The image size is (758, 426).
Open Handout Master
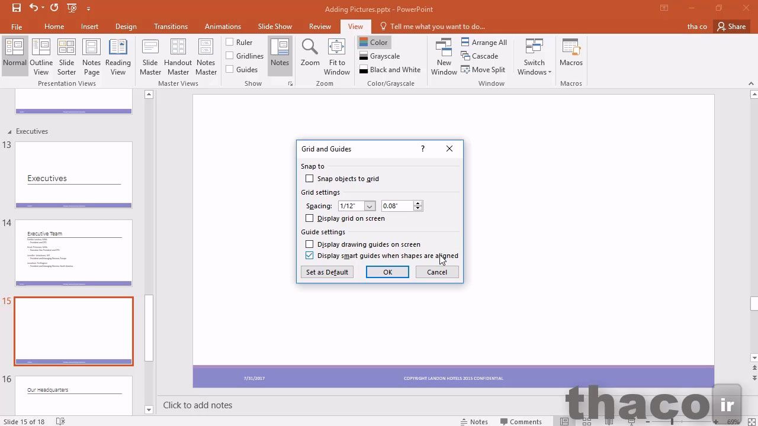pos(178,57)
